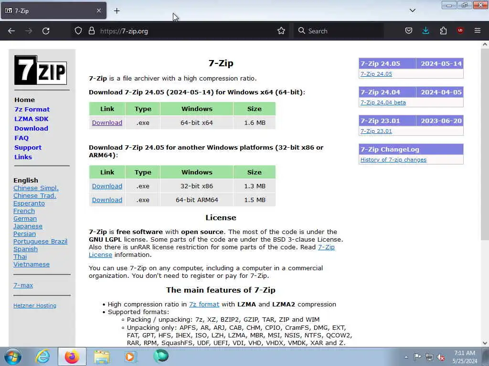
Task: Switch language to Thai
Action: tap(20, 257)
